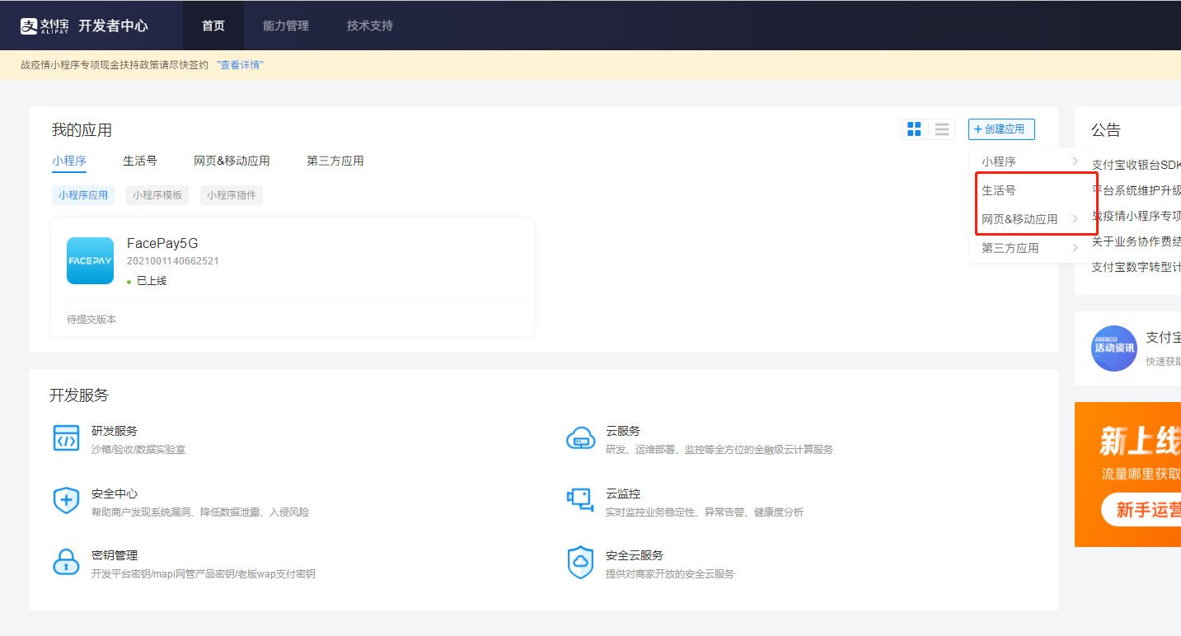The width and height of the screenshot is (1181, 636).
Task: Click the 创建应用 button
Action: [1001, 129]
